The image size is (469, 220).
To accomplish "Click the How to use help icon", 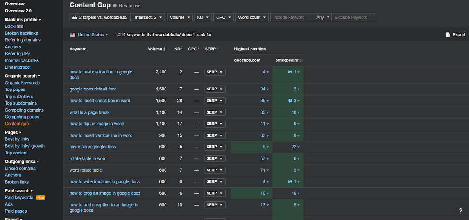I will click(x=115, y=6).
